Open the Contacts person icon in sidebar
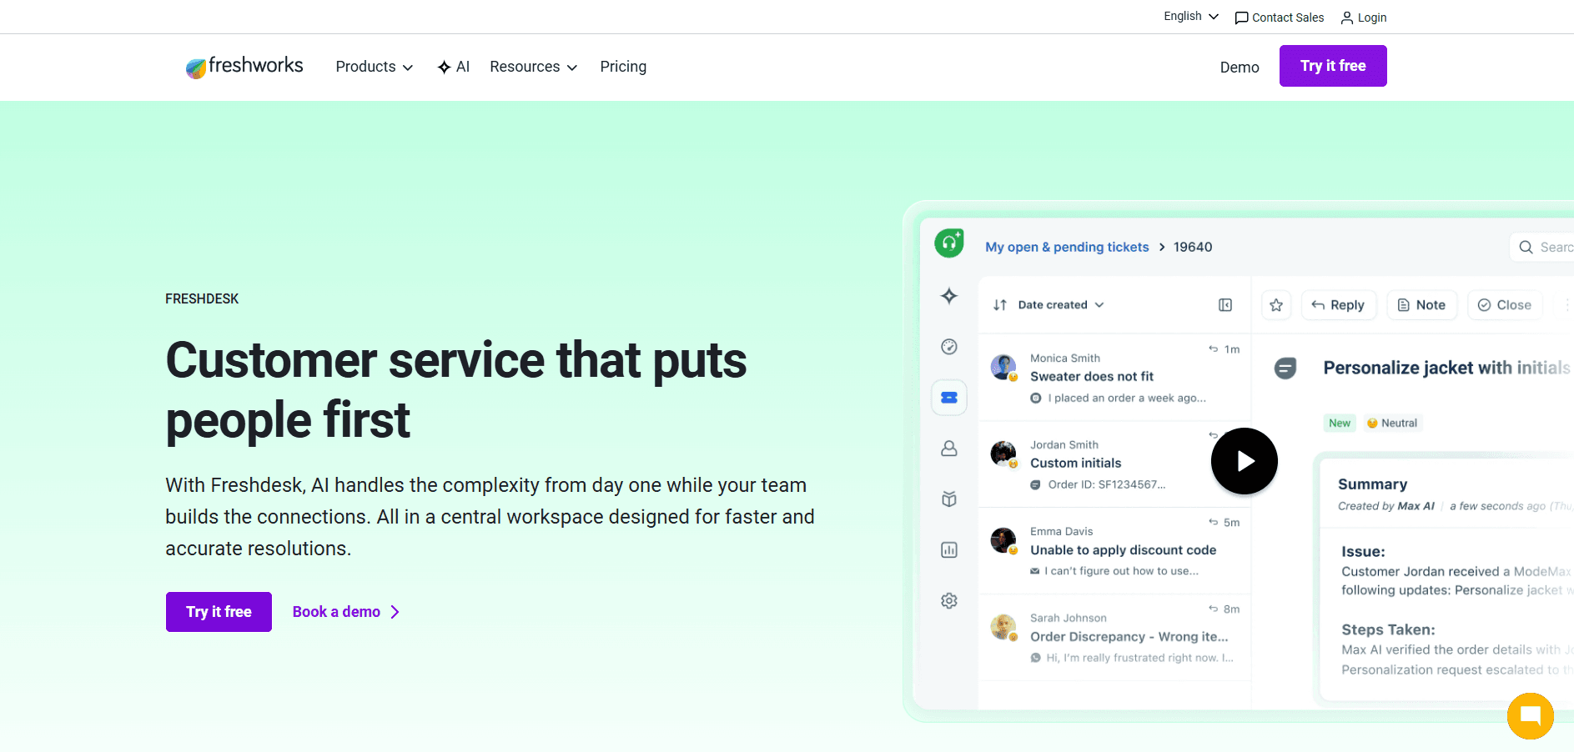Image resolution: width=1574 pixels, height=752 pixels. 949,449
